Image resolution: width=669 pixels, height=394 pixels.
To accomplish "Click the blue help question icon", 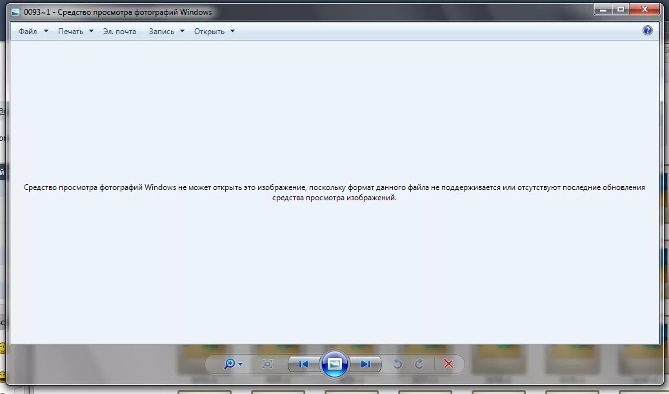I will 647,30.
